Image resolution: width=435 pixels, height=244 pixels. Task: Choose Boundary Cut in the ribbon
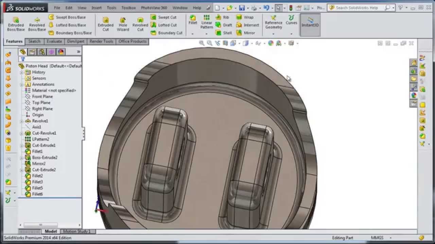coord(167,33)
